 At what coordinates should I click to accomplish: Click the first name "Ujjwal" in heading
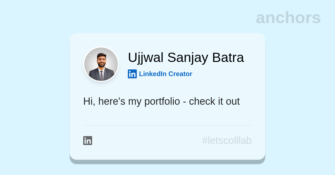(x=146, y=57)
